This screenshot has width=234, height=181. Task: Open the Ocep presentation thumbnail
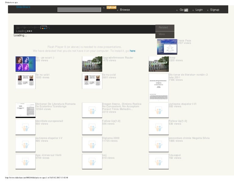click(x=158, y=64)
